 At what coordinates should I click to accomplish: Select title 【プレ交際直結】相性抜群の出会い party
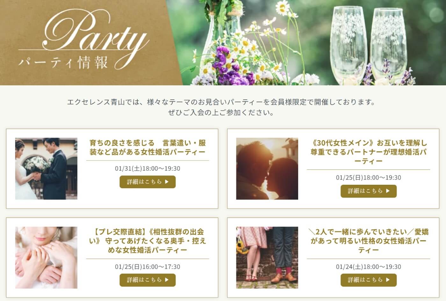[x=147, y=241]
